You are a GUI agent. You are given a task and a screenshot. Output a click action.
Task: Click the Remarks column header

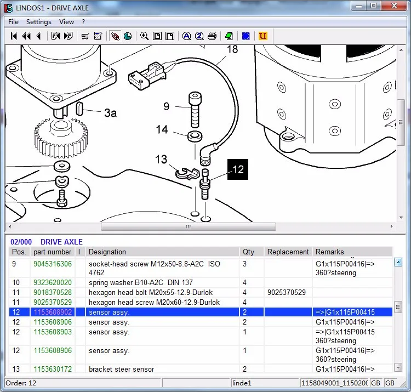(x=352, y=252)
